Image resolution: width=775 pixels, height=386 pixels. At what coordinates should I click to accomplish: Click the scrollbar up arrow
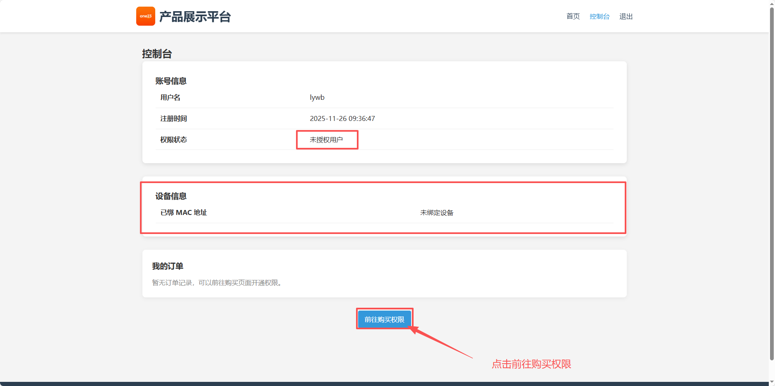[x=772, y=3]
